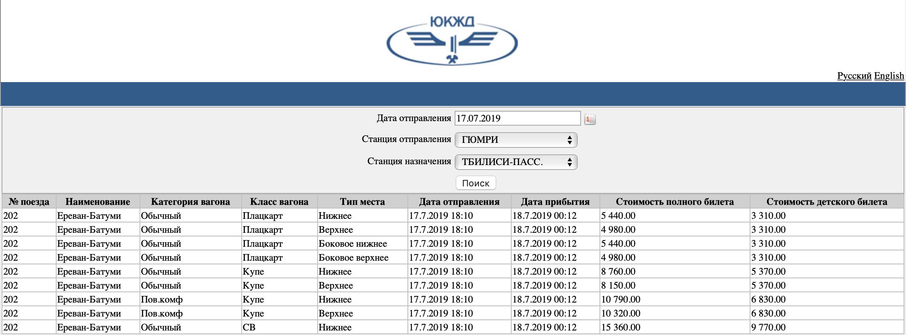Select the Наименование column header
The width and height of the screenshot is (906, 335).
(98, 202)
